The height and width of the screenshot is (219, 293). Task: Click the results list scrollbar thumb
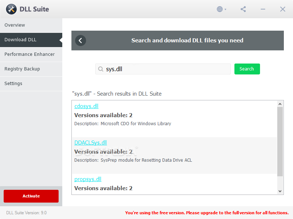(x=280, y=142)
